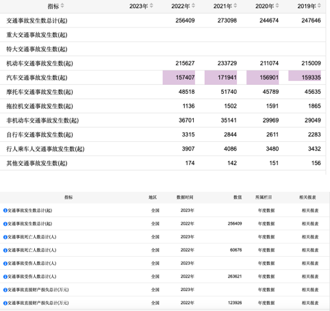Select row label 拖拉机交通事故发生数(起)
Image resolution: width=330 pixels, height=311 pixels.
coord(40,106)
